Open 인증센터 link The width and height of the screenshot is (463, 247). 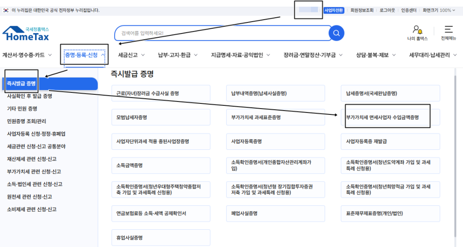(409, 11)
